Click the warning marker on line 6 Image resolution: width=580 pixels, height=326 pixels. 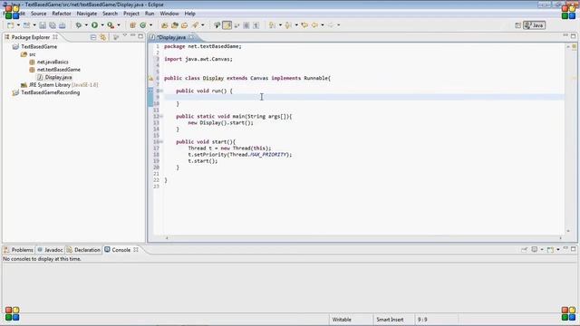point(150,78)
